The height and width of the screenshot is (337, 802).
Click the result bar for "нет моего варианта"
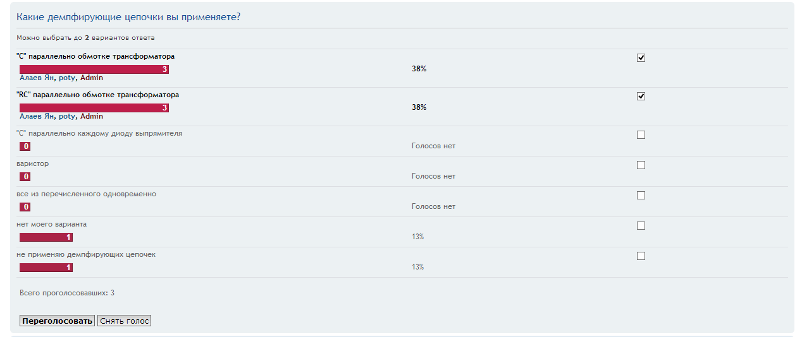[x=46, y=237]
